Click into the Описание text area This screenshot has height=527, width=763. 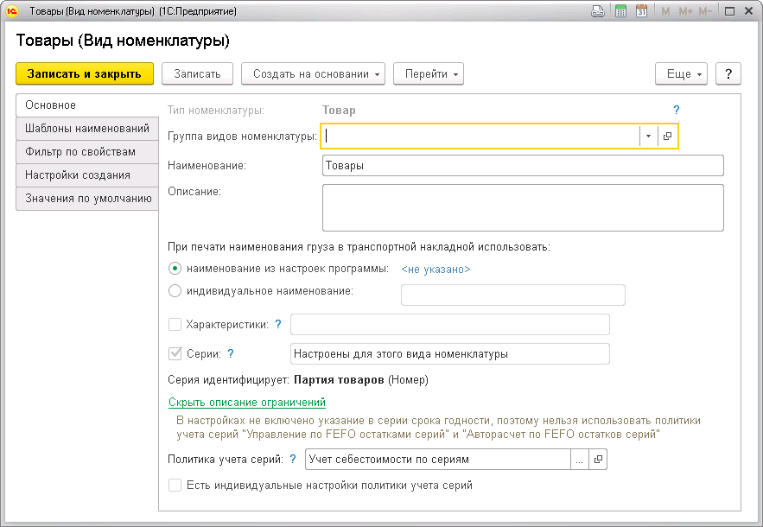pyautogui.click(x=522, y=207)
